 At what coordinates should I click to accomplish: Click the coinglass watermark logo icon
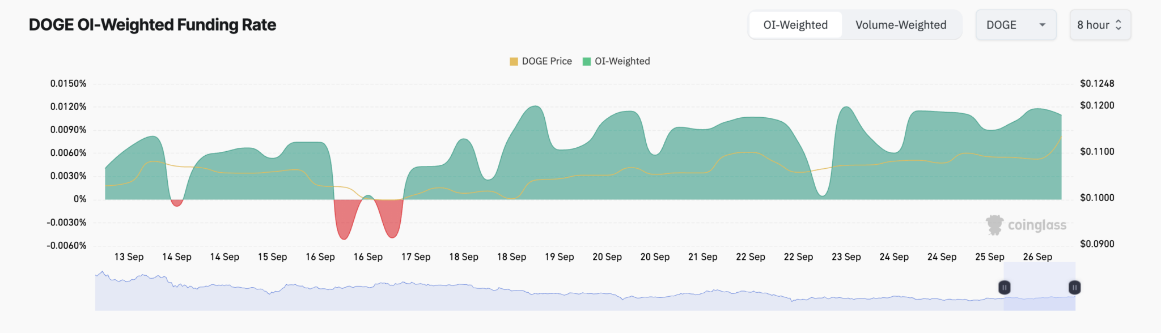(994, 225)
